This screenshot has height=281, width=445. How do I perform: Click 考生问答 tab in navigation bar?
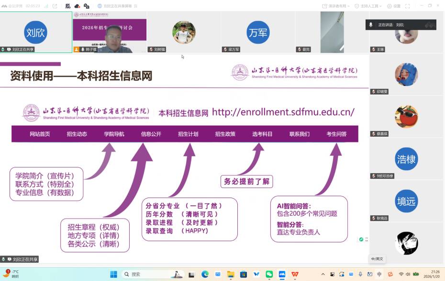[x=336, y=134]
